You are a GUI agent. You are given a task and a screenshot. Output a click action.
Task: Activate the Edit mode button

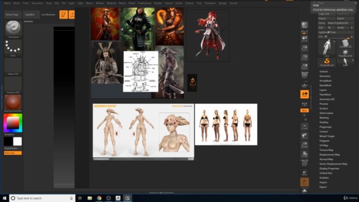(x=63, y=15)
